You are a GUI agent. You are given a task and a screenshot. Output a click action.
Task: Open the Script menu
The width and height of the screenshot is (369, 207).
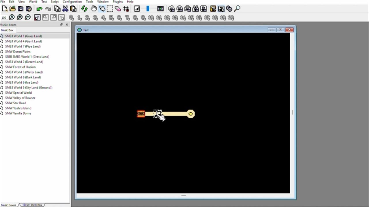pos(54,2)
